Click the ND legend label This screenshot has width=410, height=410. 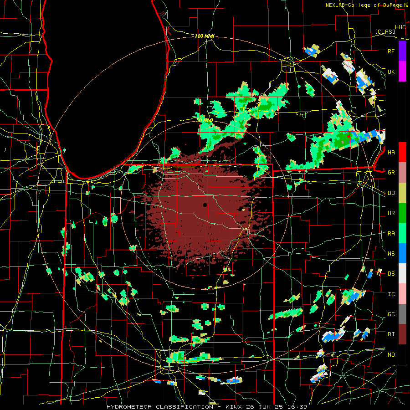[x=391, y=355]
